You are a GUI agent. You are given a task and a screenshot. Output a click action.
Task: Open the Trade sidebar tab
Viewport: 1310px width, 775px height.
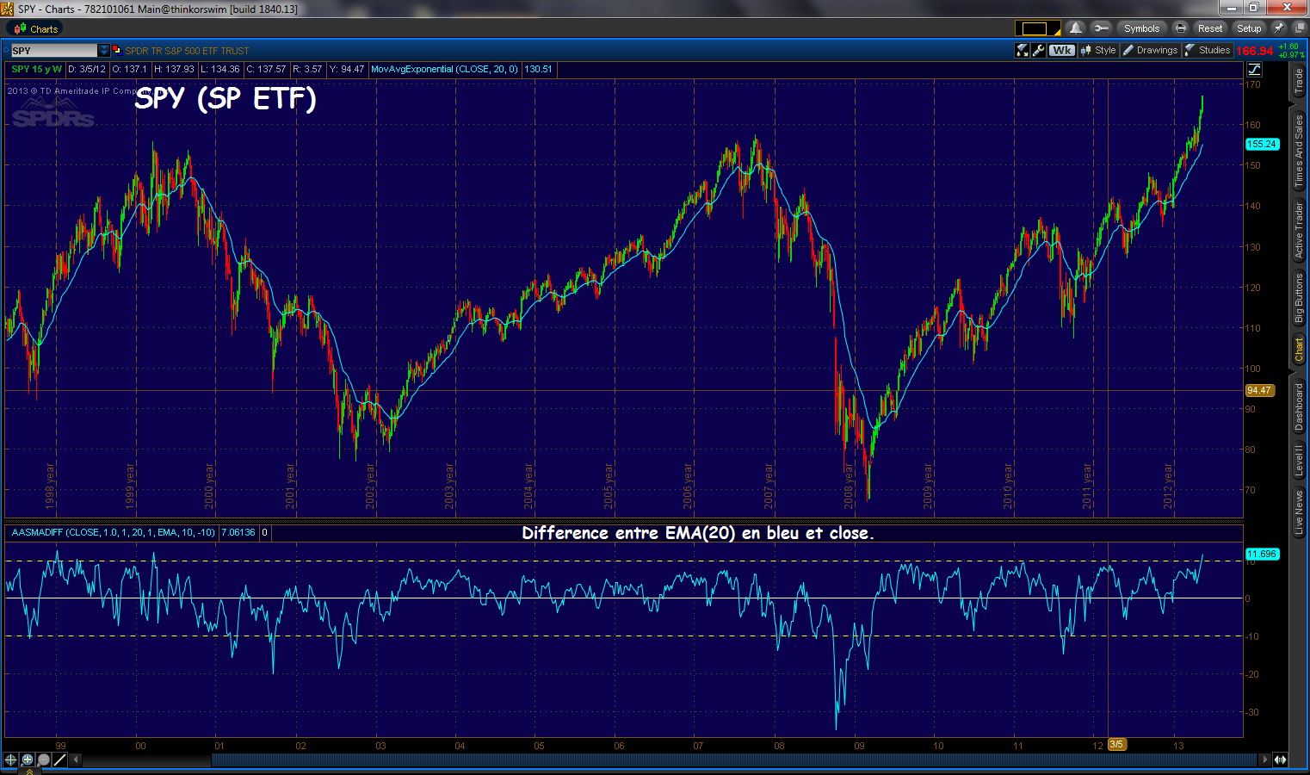(1299, 82)
